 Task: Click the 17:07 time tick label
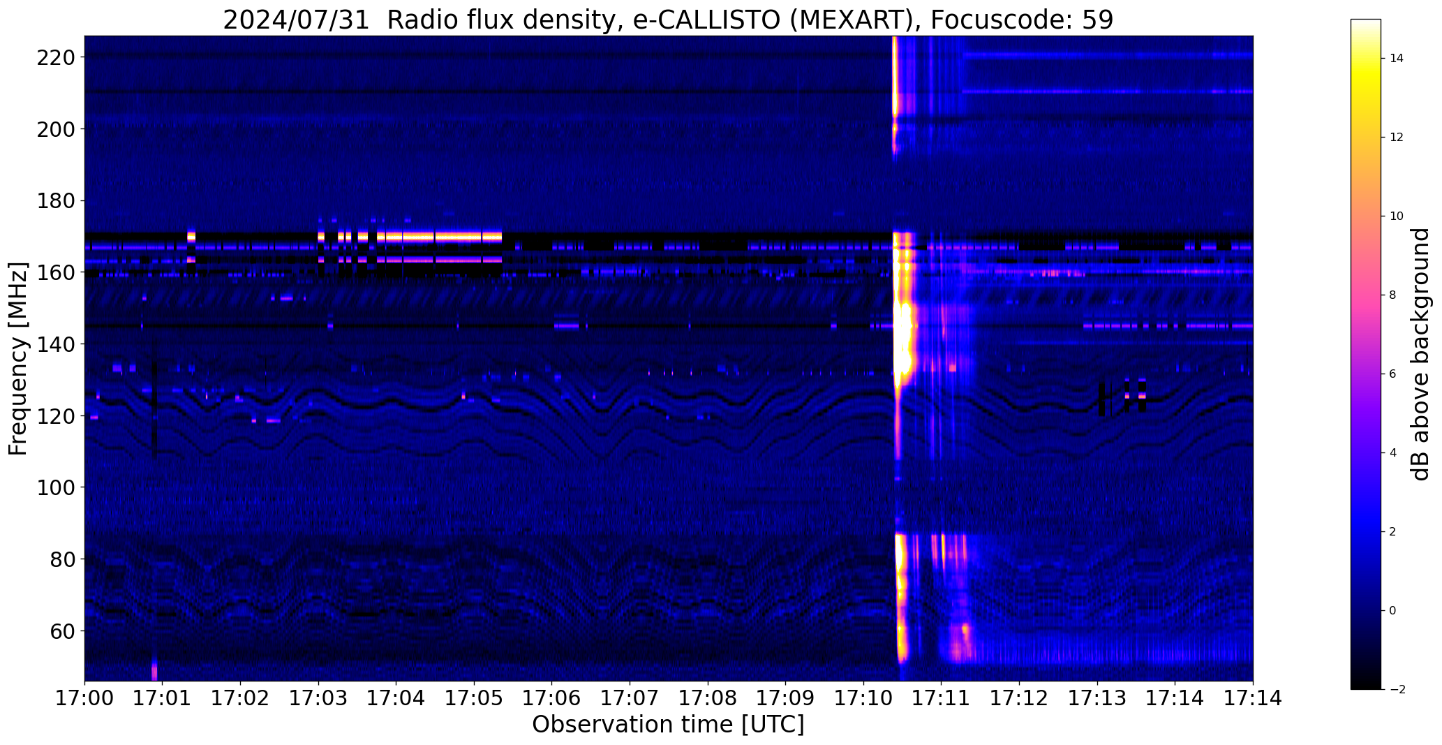pyautogui.click(x=630, y=698)
